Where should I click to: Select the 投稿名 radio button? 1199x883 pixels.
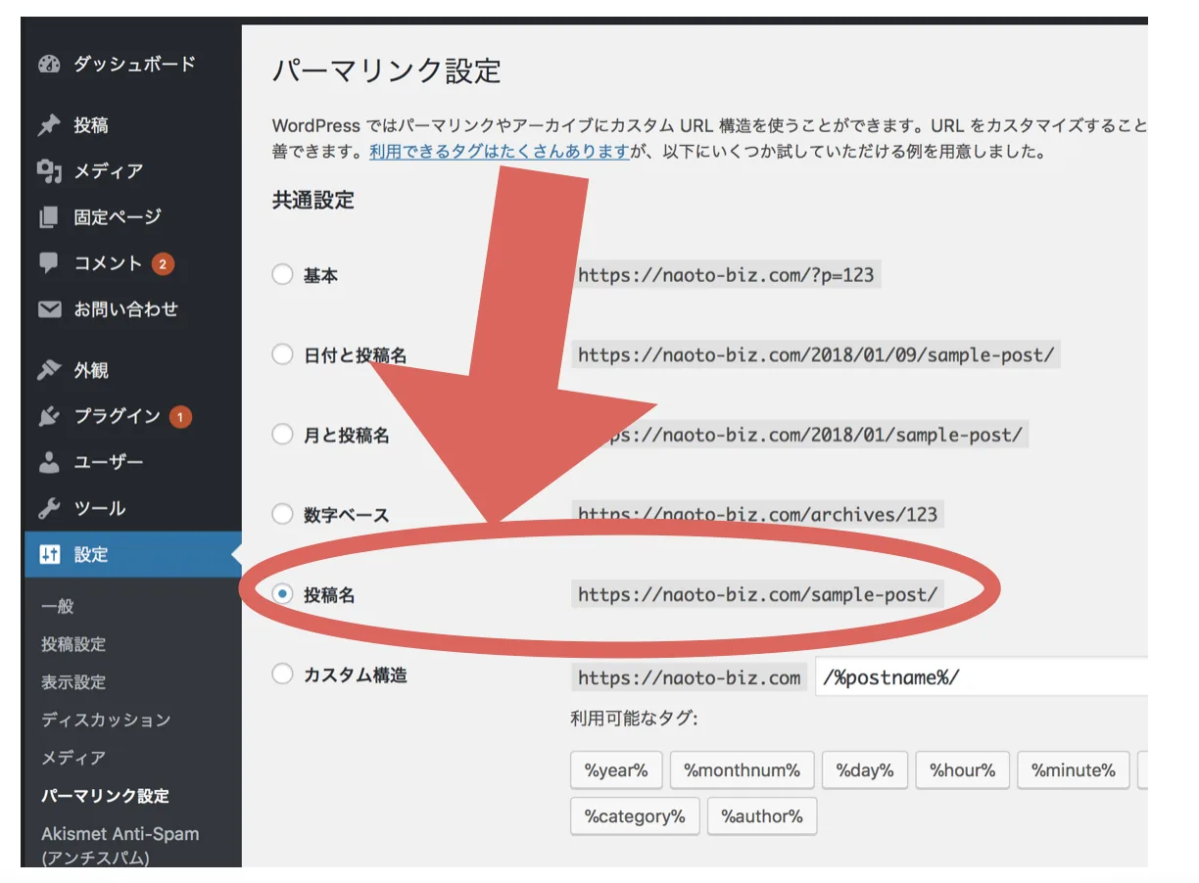click(x=282, y=593)
